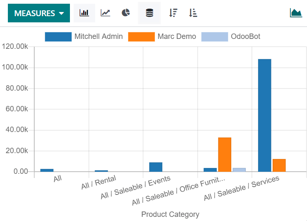This screenshot has height=221, width=307.
Task: Click Mitchell Admin bar for Events
Action: 156,167
